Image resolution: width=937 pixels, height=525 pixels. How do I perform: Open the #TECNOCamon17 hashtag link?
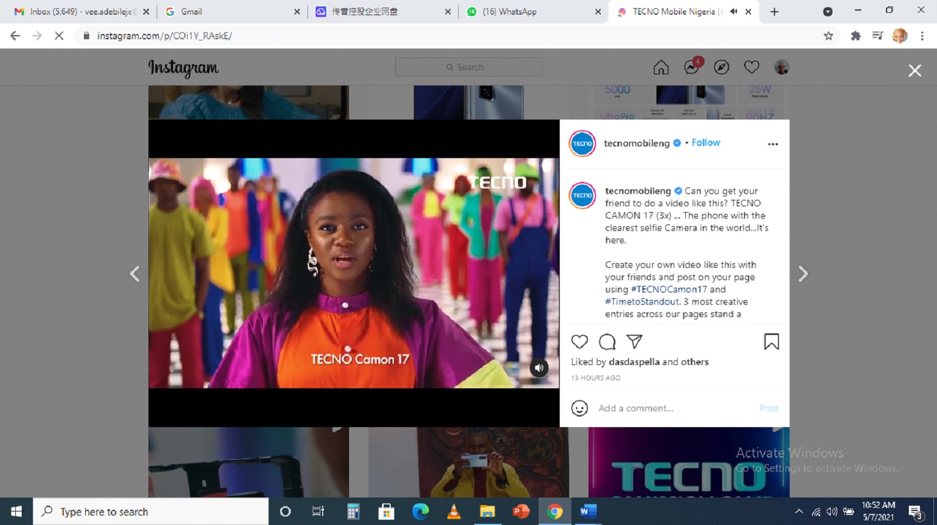click(668, 289)
